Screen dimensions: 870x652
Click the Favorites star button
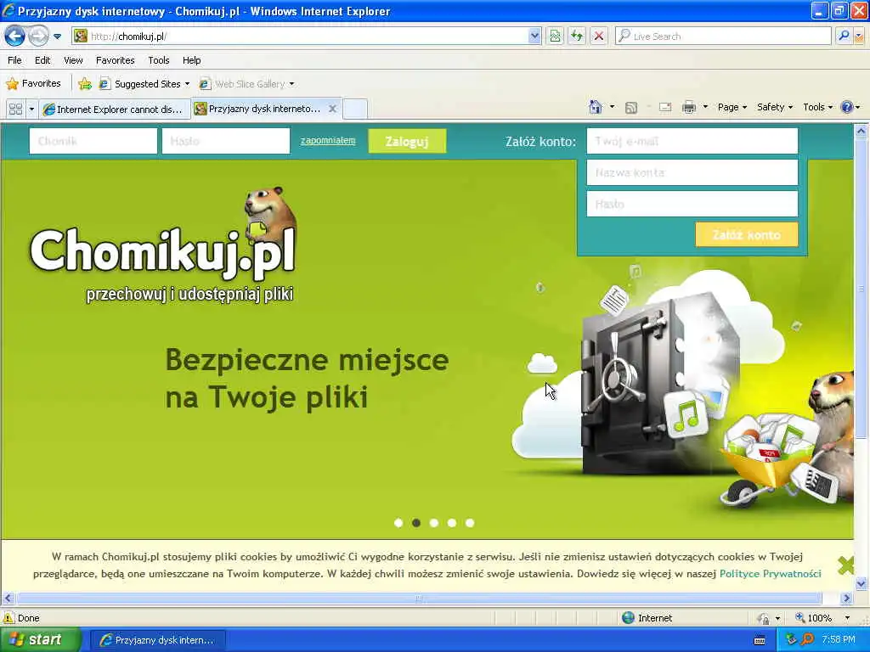pyautogui.click(x=33, y=84)
